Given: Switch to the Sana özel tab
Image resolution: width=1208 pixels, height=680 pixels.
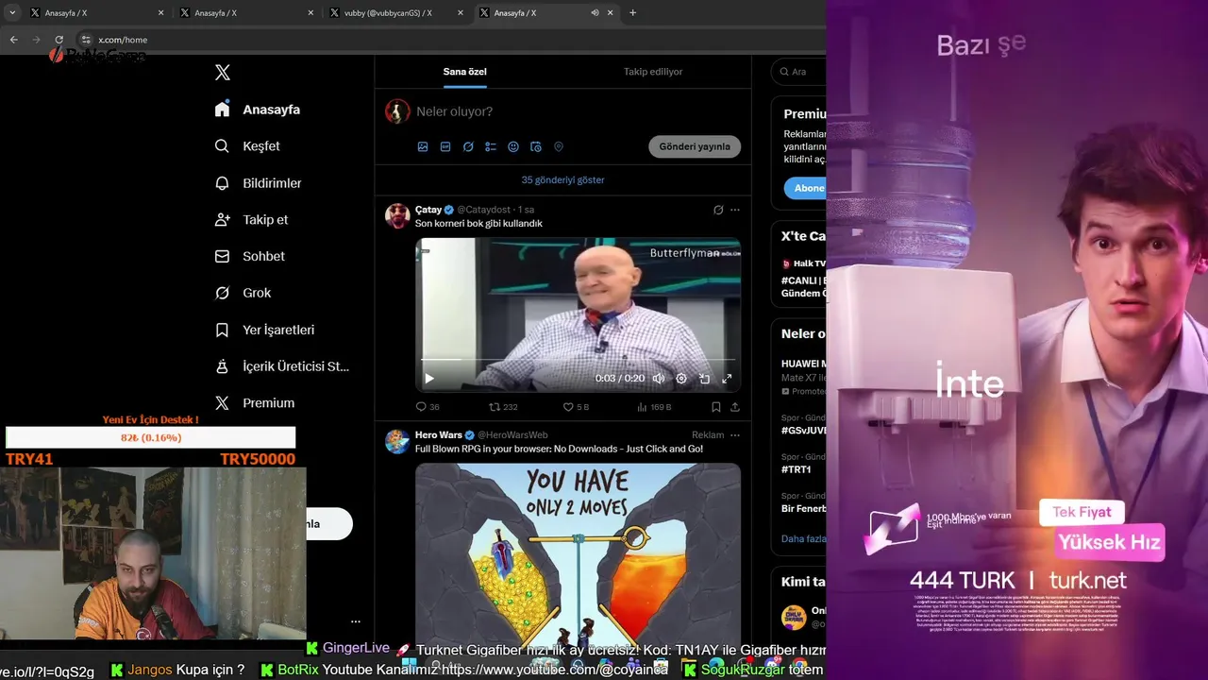Looking at the screenshot, I should click(x=465, y=72).
